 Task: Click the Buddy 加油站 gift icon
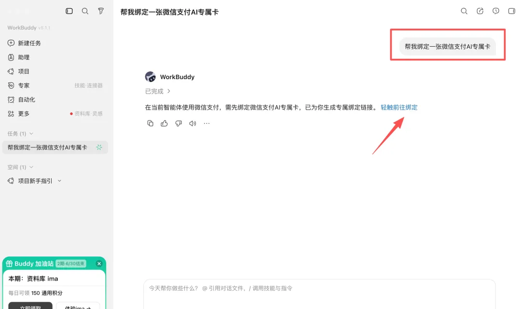tap(9, 264)
